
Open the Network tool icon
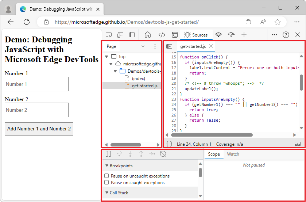click(x=218, y=35)
